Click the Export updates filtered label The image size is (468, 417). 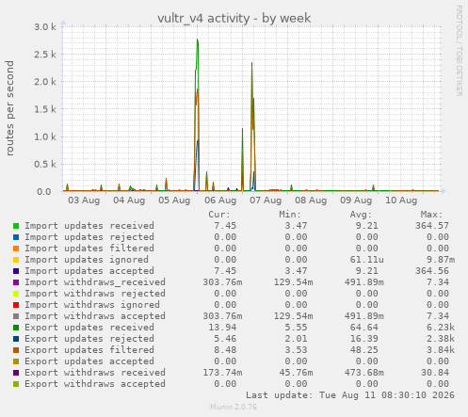pyautogui.click(x=89, y=350)
